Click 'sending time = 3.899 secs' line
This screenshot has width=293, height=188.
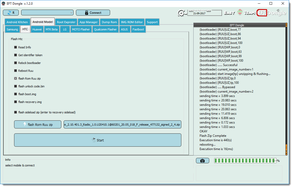tap(217, 96)
